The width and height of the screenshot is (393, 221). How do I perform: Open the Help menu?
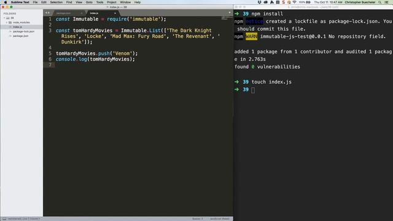coord(138,2)
